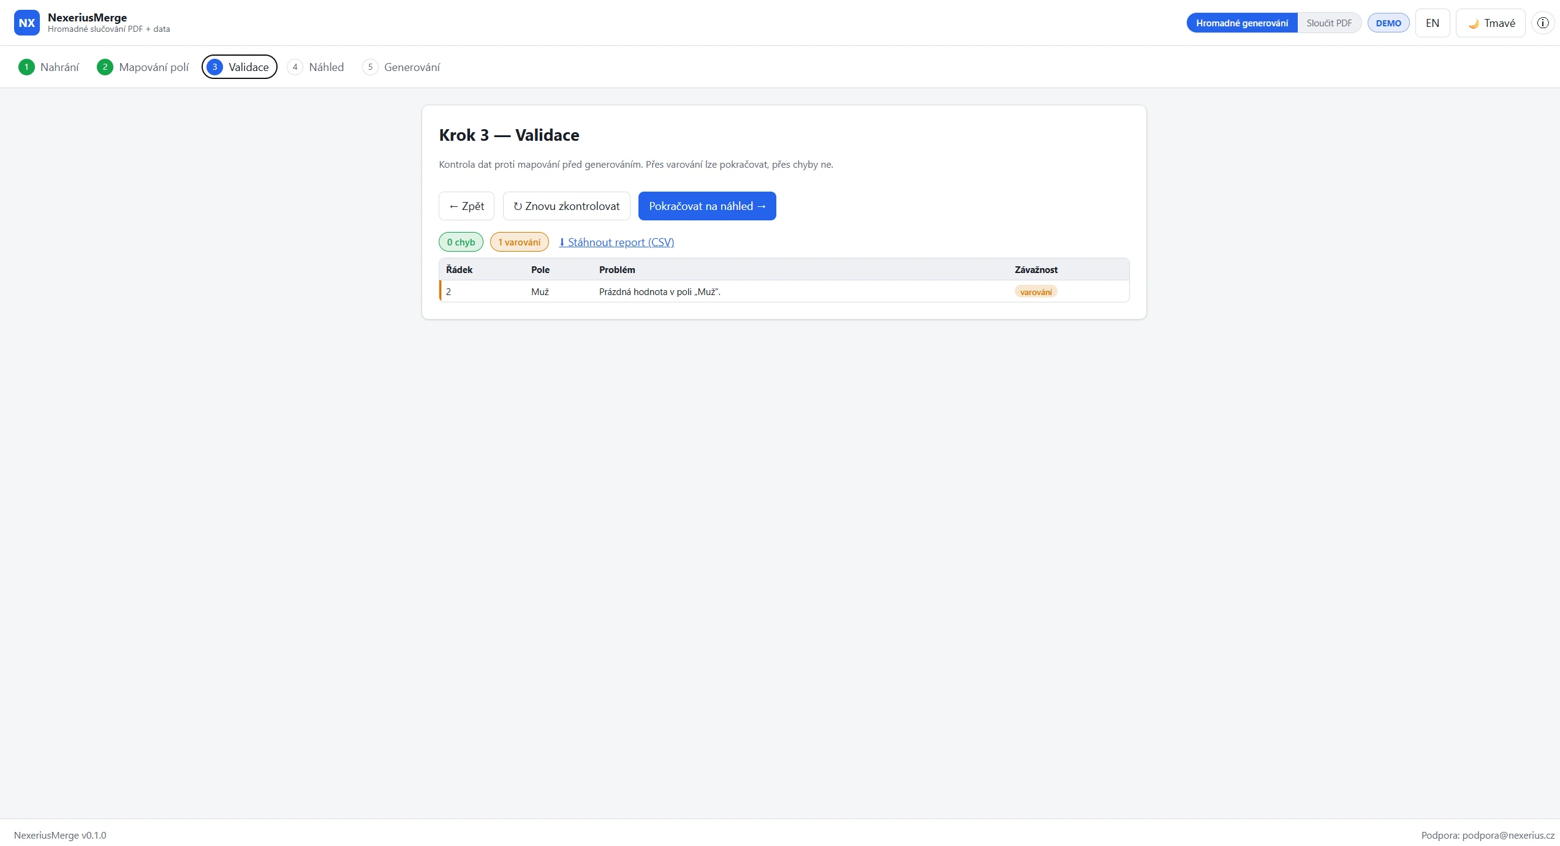Screen dimensions: 1560x846
Task: Click Pokračovat na náhled button
Action: pyautogui.click(x=707, y=206)
